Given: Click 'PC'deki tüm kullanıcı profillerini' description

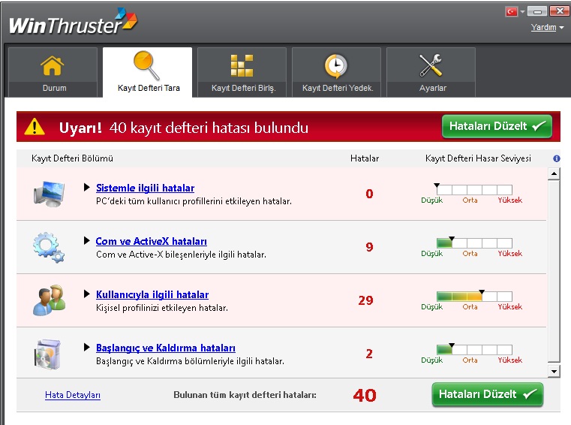Looking at the screenshot, I should point(194,201).
